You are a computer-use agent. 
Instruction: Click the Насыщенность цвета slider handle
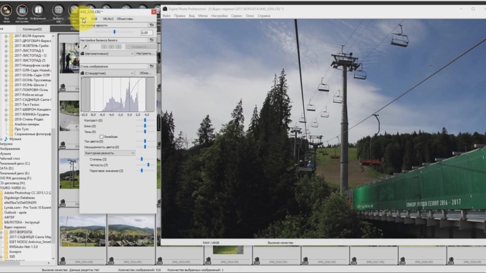145,147
